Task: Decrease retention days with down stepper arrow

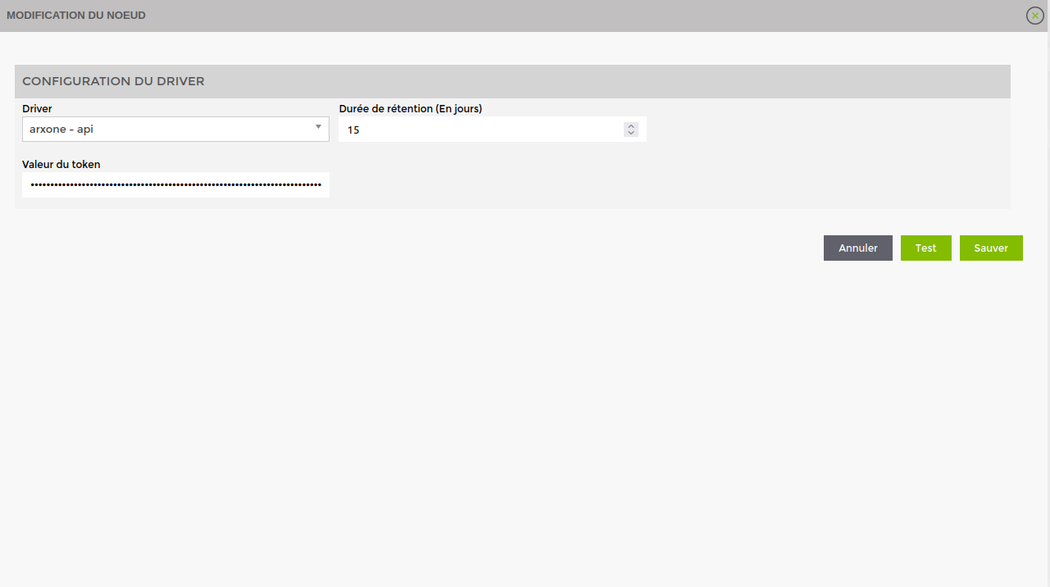Action: 631,133
